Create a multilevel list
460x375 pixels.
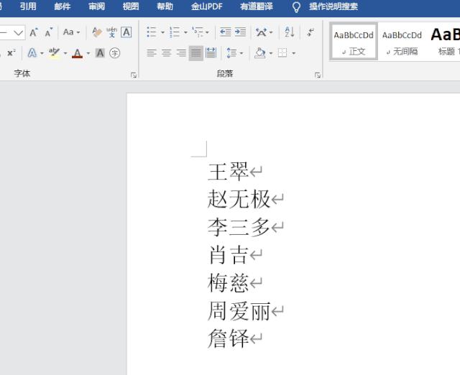tap(198, 32)
